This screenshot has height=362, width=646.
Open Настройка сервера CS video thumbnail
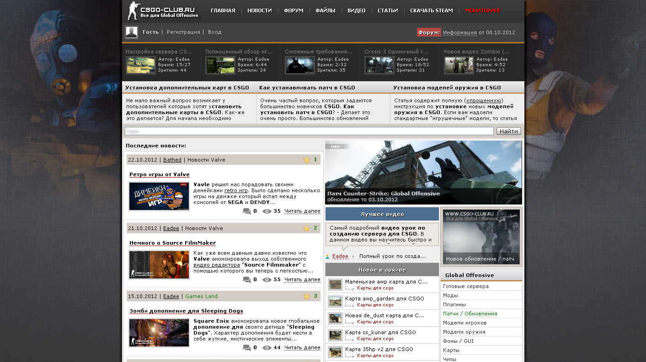coord(141,65)
